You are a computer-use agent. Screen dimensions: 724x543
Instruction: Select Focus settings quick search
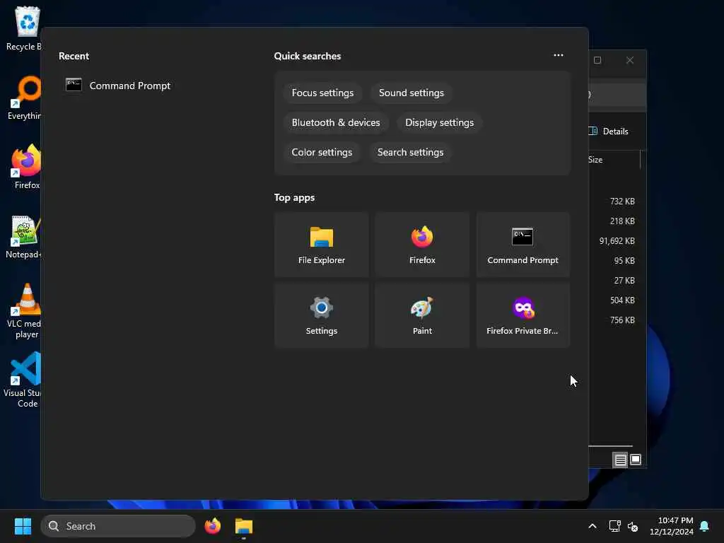click(322, 93)
